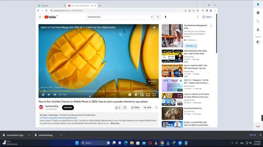Screen dimensions: 263x147
Task: Dislike the video
Action: (125, 107)
